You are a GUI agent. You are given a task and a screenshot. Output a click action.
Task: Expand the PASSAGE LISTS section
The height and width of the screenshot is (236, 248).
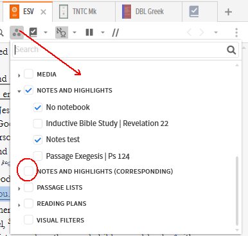tap(19, 188)
